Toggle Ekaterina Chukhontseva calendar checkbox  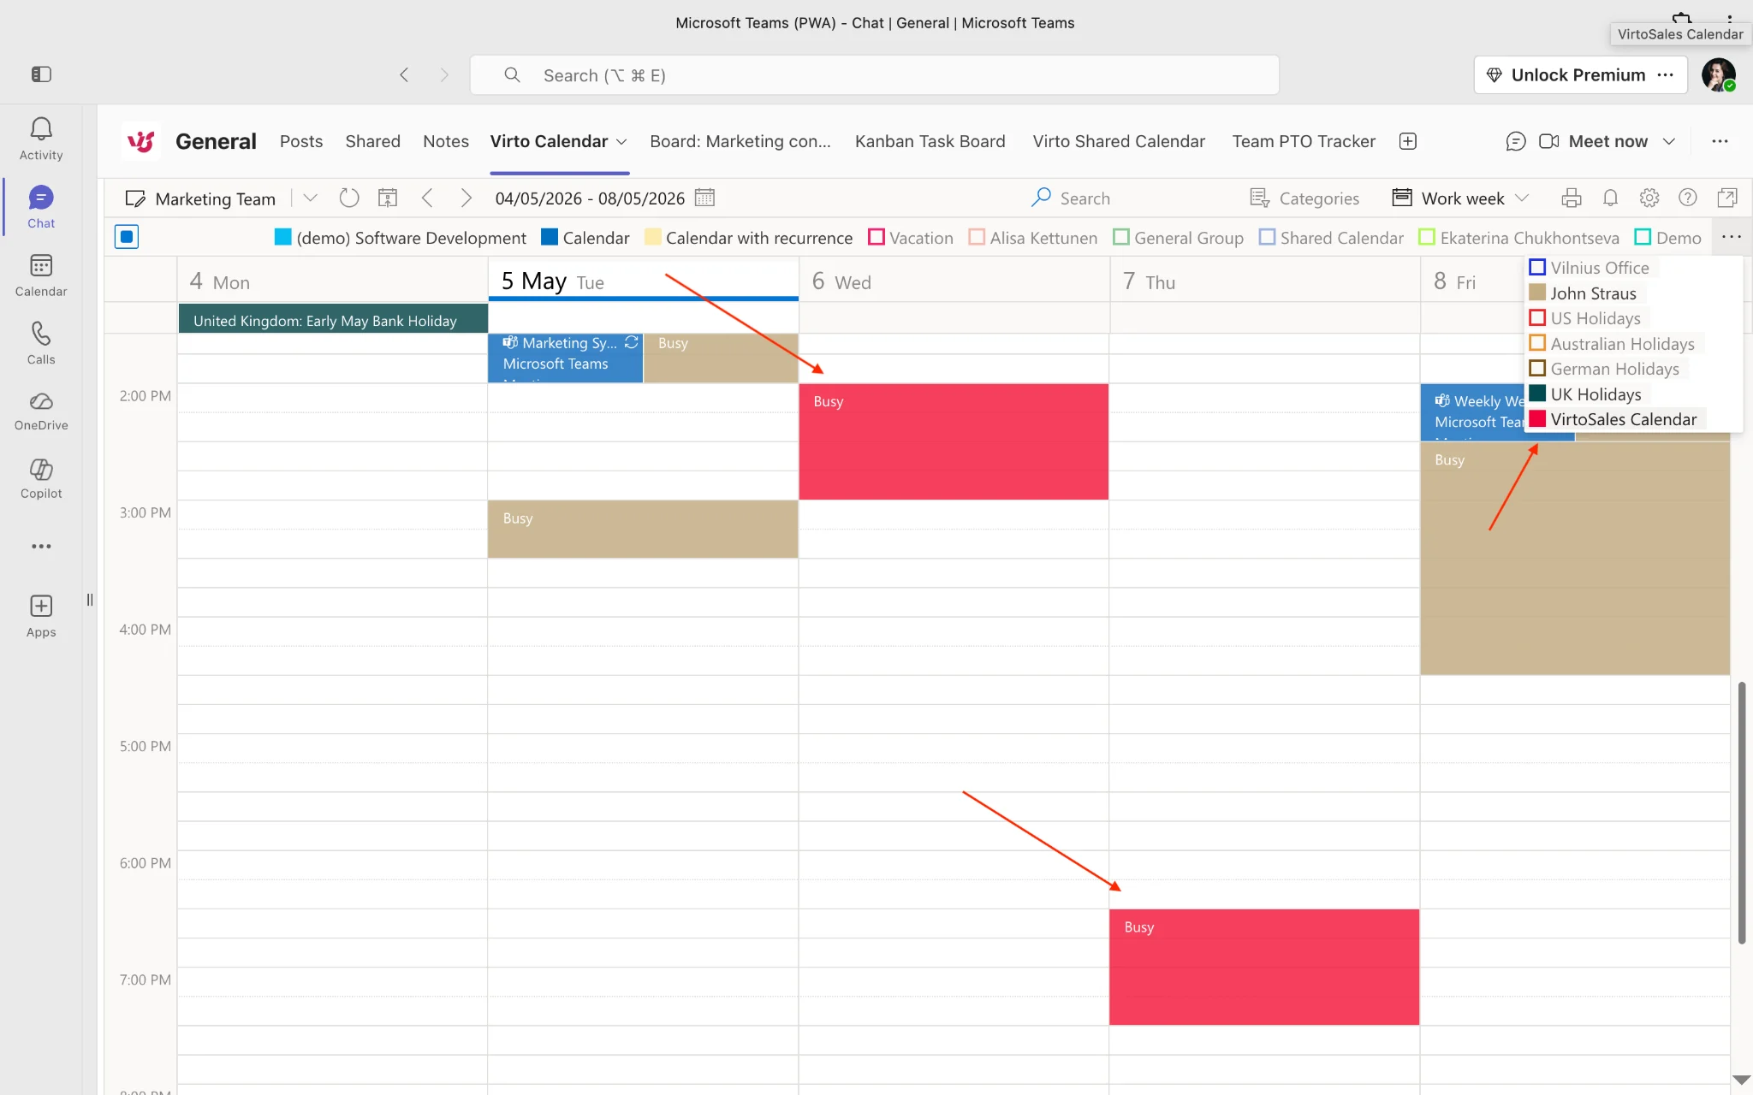point(1427,237)
